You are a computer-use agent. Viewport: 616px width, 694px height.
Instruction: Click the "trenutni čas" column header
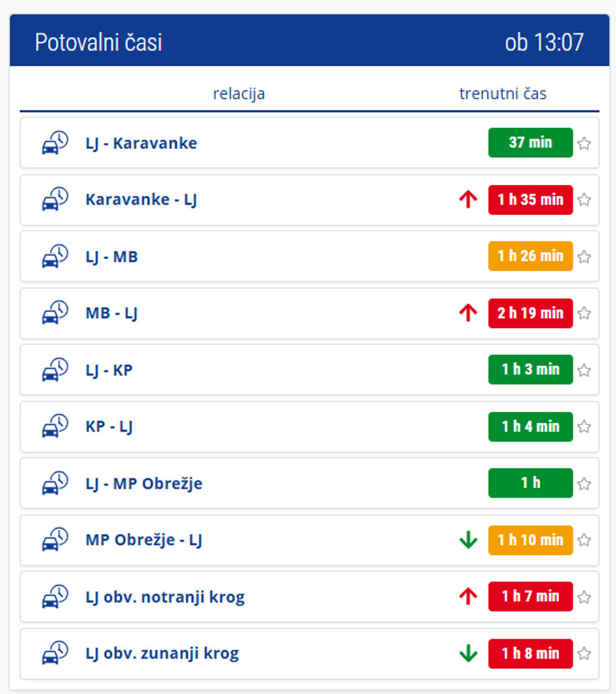coord(503,94)
